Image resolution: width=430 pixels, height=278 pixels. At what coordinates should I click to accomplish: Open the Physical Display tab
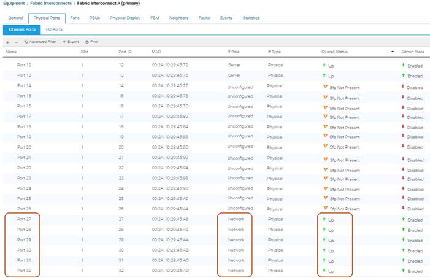(x=125, y=18)
